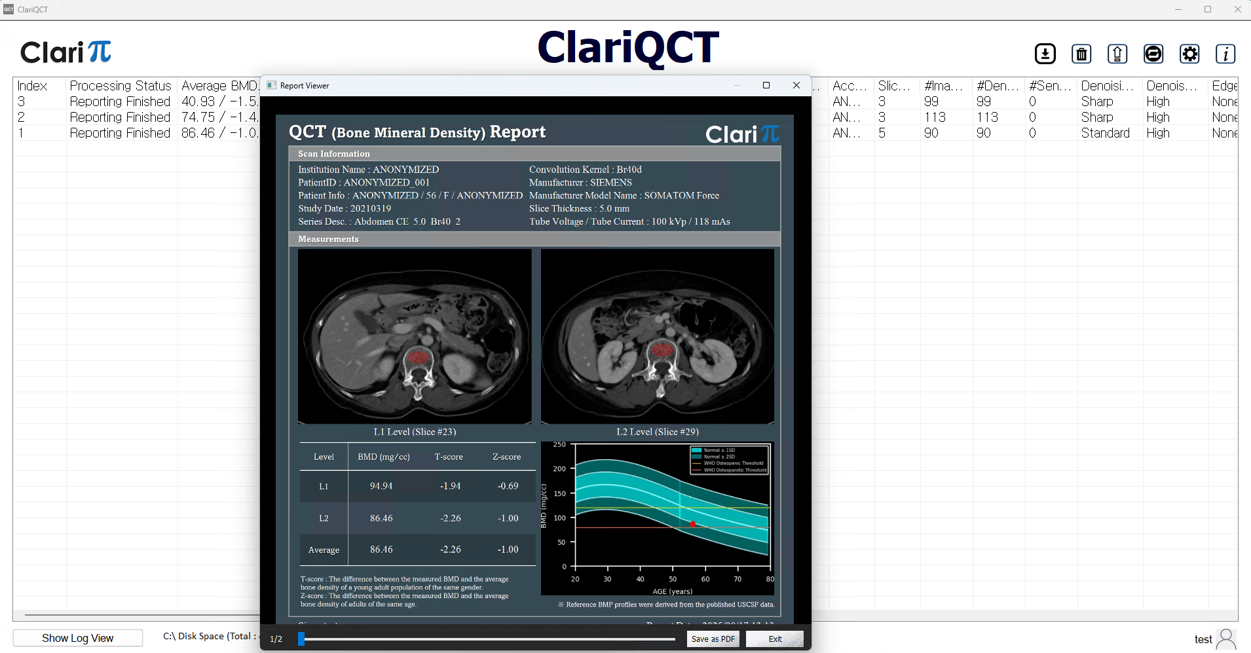This screenshot has height=653, width=1251.
Task: Click the upload export arrow icon
Action: click(x=1117, y=54)
